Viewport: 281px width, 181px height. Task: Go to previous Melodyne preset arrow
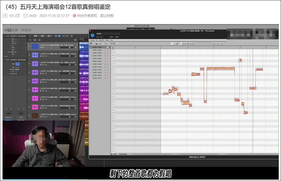coord(98,37)
